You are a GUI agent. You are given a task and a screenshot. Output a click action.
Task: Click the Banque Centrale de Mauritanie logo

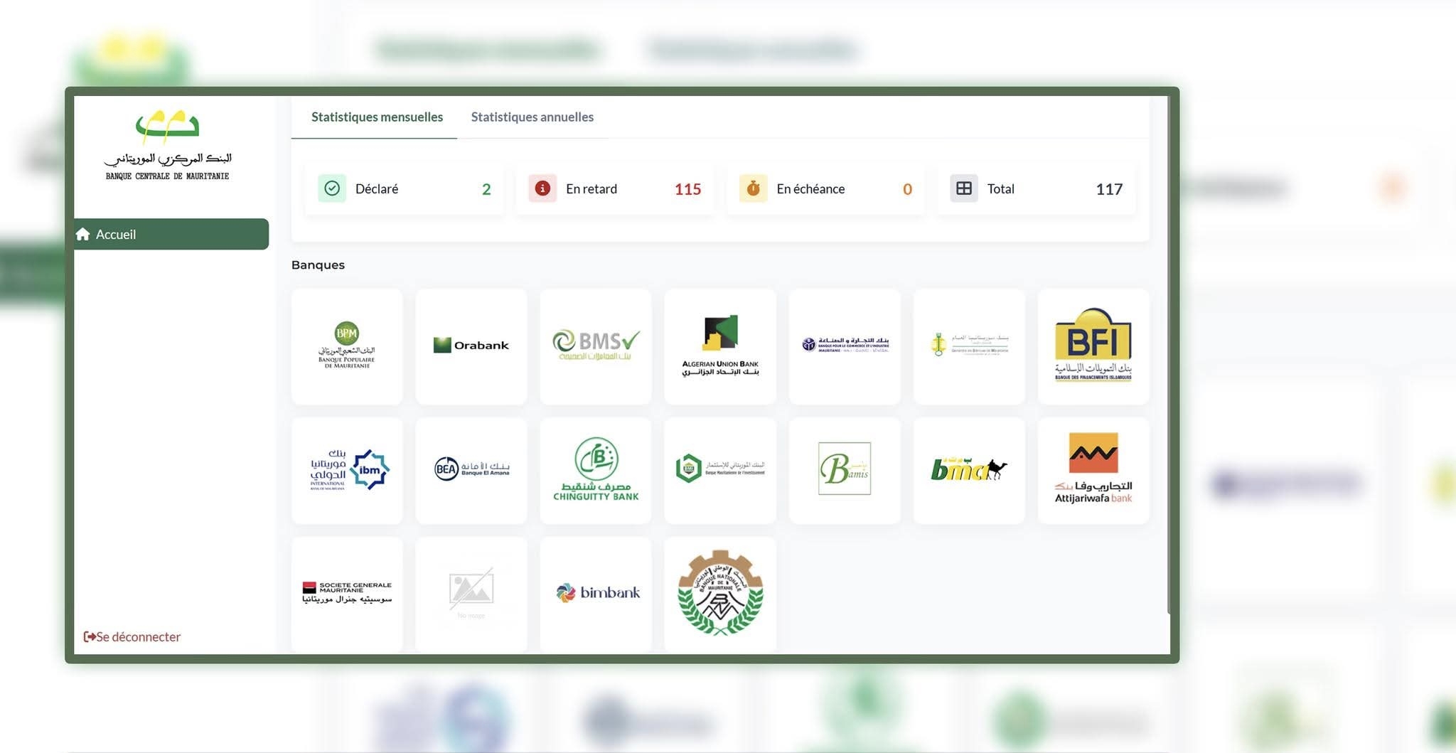(x=168, y=145)
